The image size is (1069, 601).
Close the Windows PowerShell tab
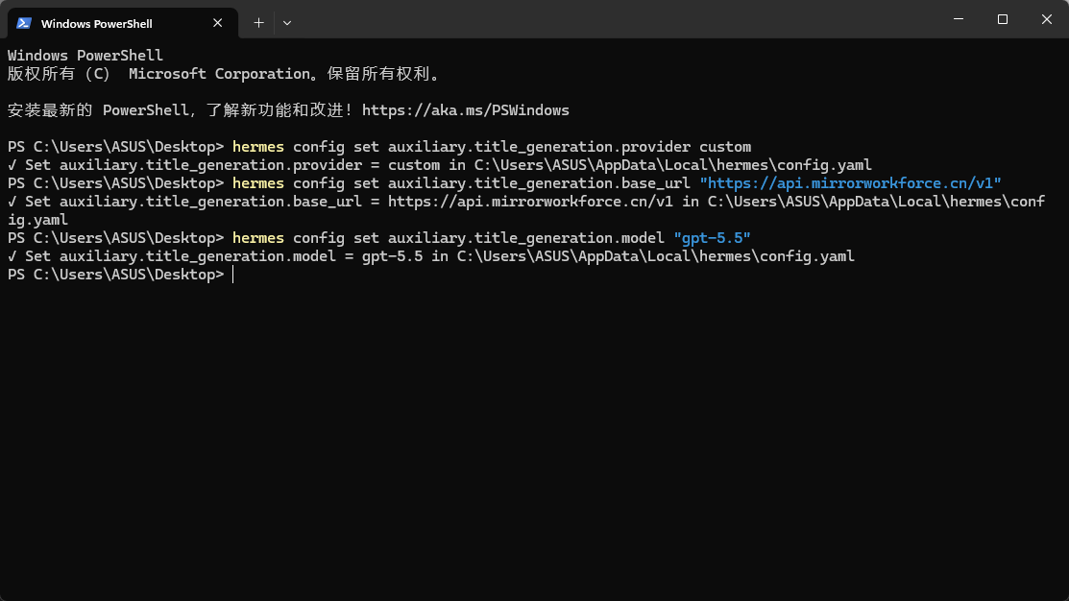pyautogui.click(x=217, y=23)
